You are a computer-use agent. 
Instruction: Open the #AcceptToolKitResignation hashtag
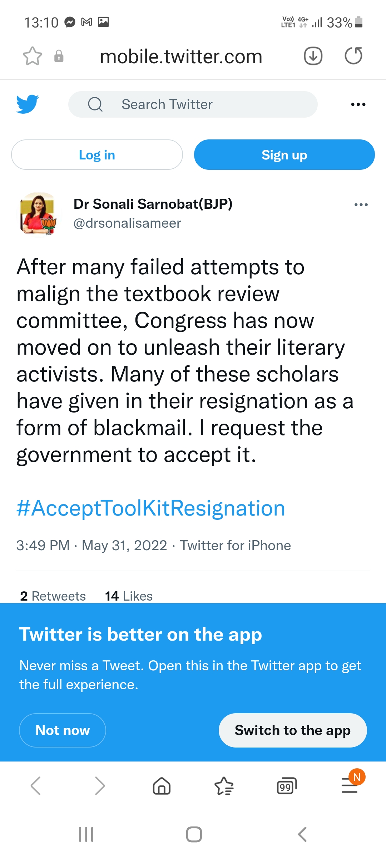[151, 508]
